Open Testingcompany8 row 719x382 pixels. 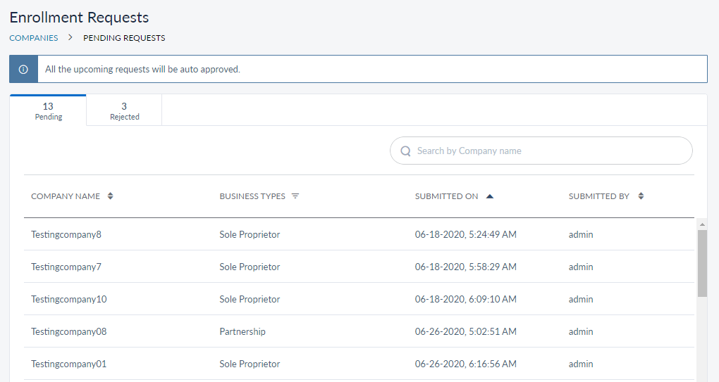point(66,234)
